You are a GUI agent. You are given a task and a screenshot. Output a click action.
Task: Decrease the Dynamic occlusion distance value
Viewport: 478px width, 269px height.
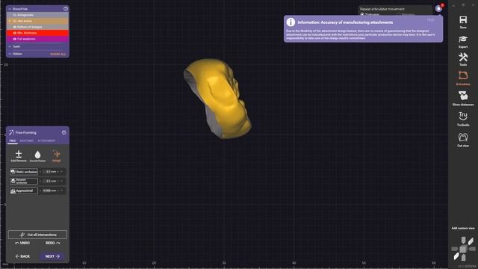pos(40,181)
